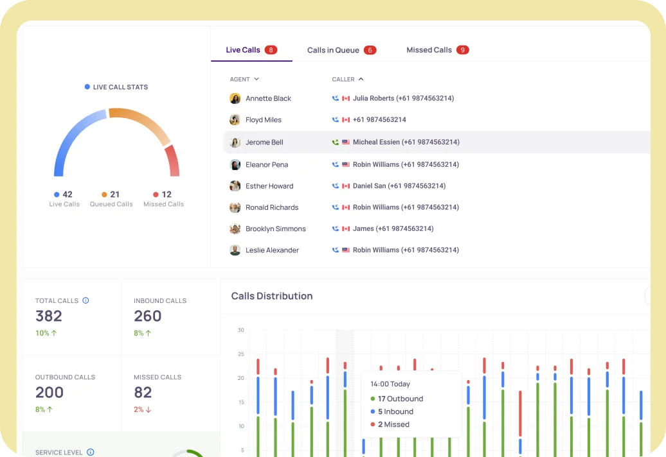This screenshot has width=666, height=457.
Task: Click flag icon next to Daniel San
Action: click(346, 185)
